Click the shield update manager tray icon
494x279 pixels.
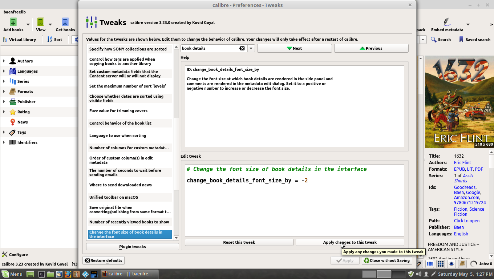411,274
